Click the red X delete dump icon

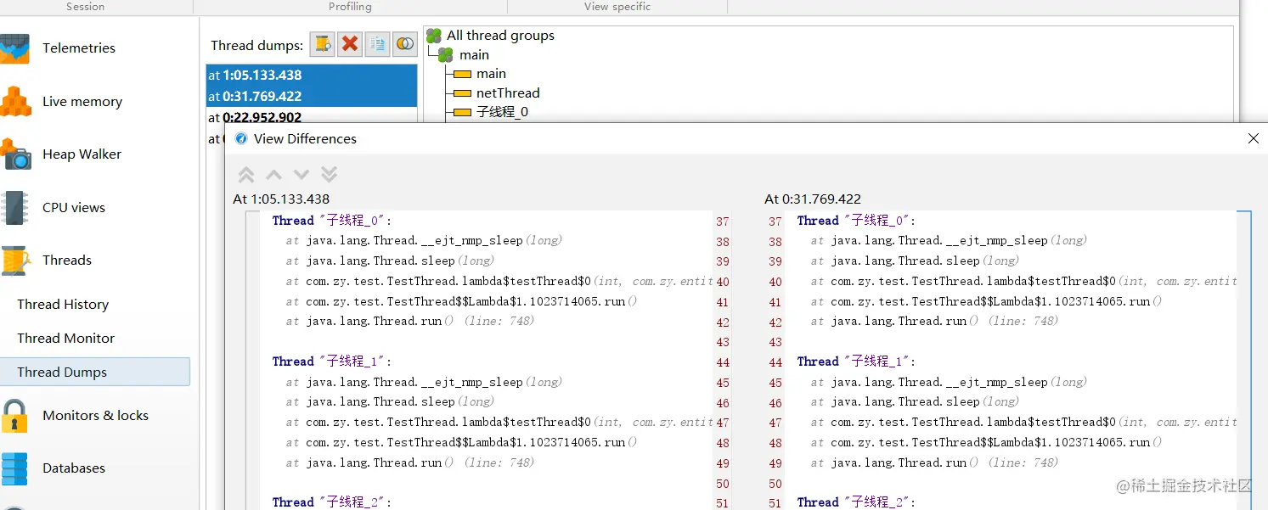point(349,44)
